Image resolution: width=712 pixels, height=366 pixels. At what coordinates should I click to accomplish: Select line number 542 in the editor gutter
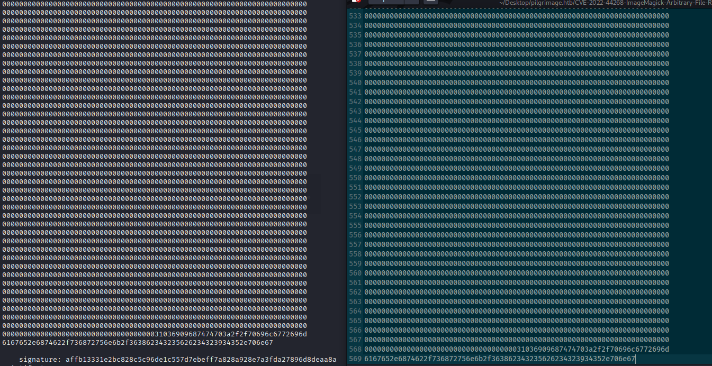coord(355,102)
